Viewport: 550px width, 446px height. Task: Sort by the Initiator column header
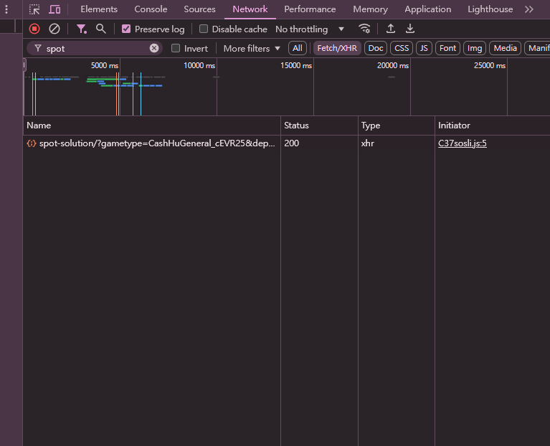tap(493, 125)
